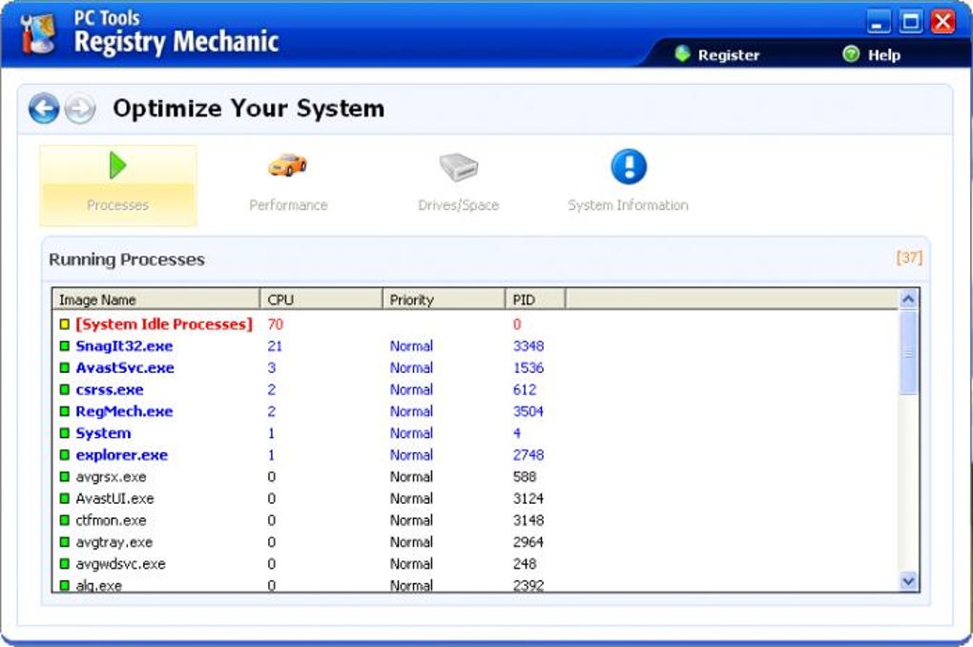This screenshot has width=973, height=647.
Task: Select the RegMech.exe process
Action: [x=475, y=411]
